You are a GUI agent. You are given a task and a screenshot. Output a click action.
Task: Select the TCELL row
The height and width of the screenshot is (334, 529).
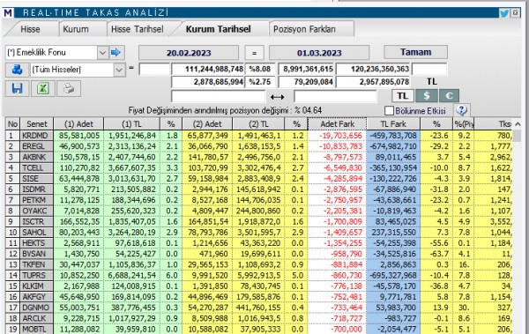(x=258, y=168)
